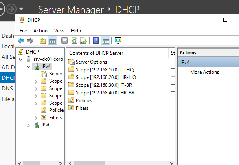Select the DHCP root node in tree
The height and width of the screenshot is (165, 239).
point(33,52)
